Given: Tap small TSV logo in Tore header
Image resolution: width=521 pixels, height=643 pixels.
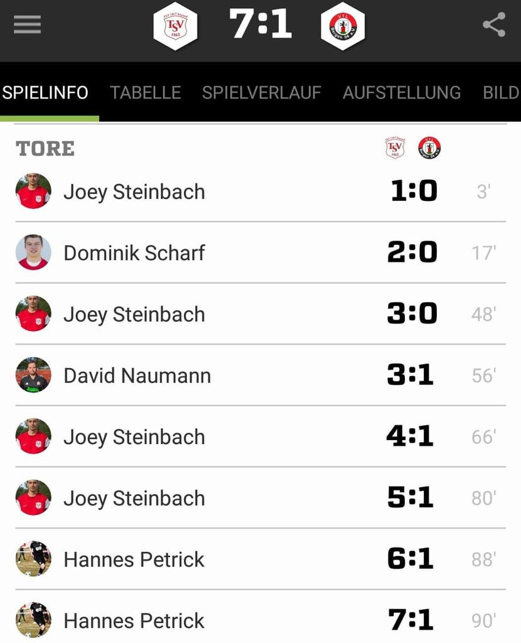Looking at the screenshot, I should tap(395, 148).
